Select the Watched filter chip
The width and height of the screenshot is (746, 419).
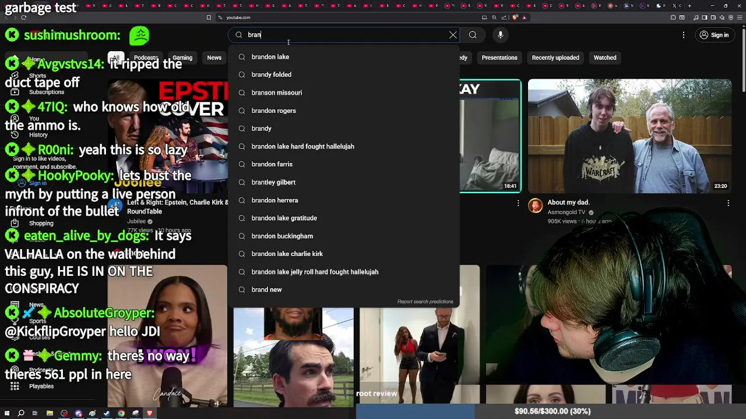click(x=604, y=58)
